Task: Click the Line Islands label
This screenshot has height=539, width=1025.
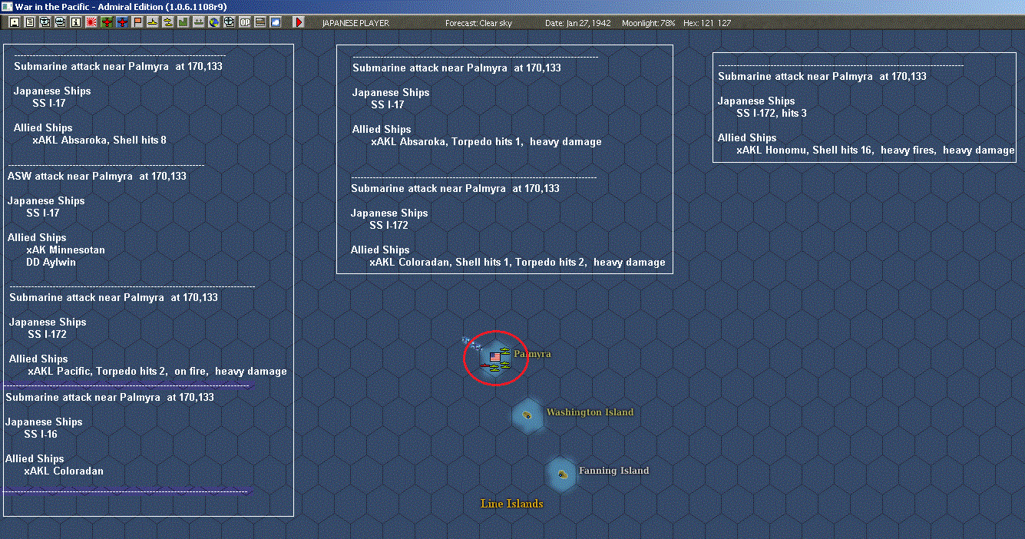Action: (511, 504)
